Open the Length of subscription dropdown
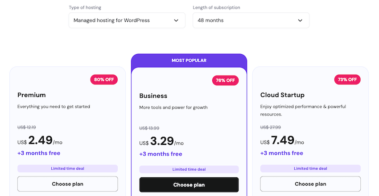 [x=251, y=20]
